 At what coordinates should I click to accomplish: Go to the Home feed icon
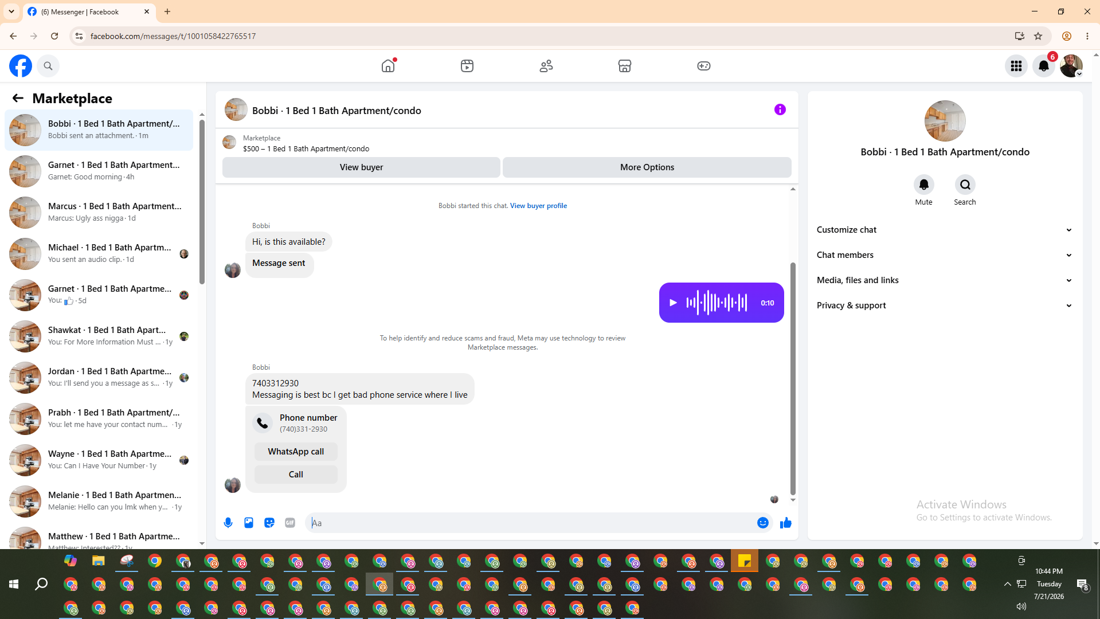coord(388,66)
